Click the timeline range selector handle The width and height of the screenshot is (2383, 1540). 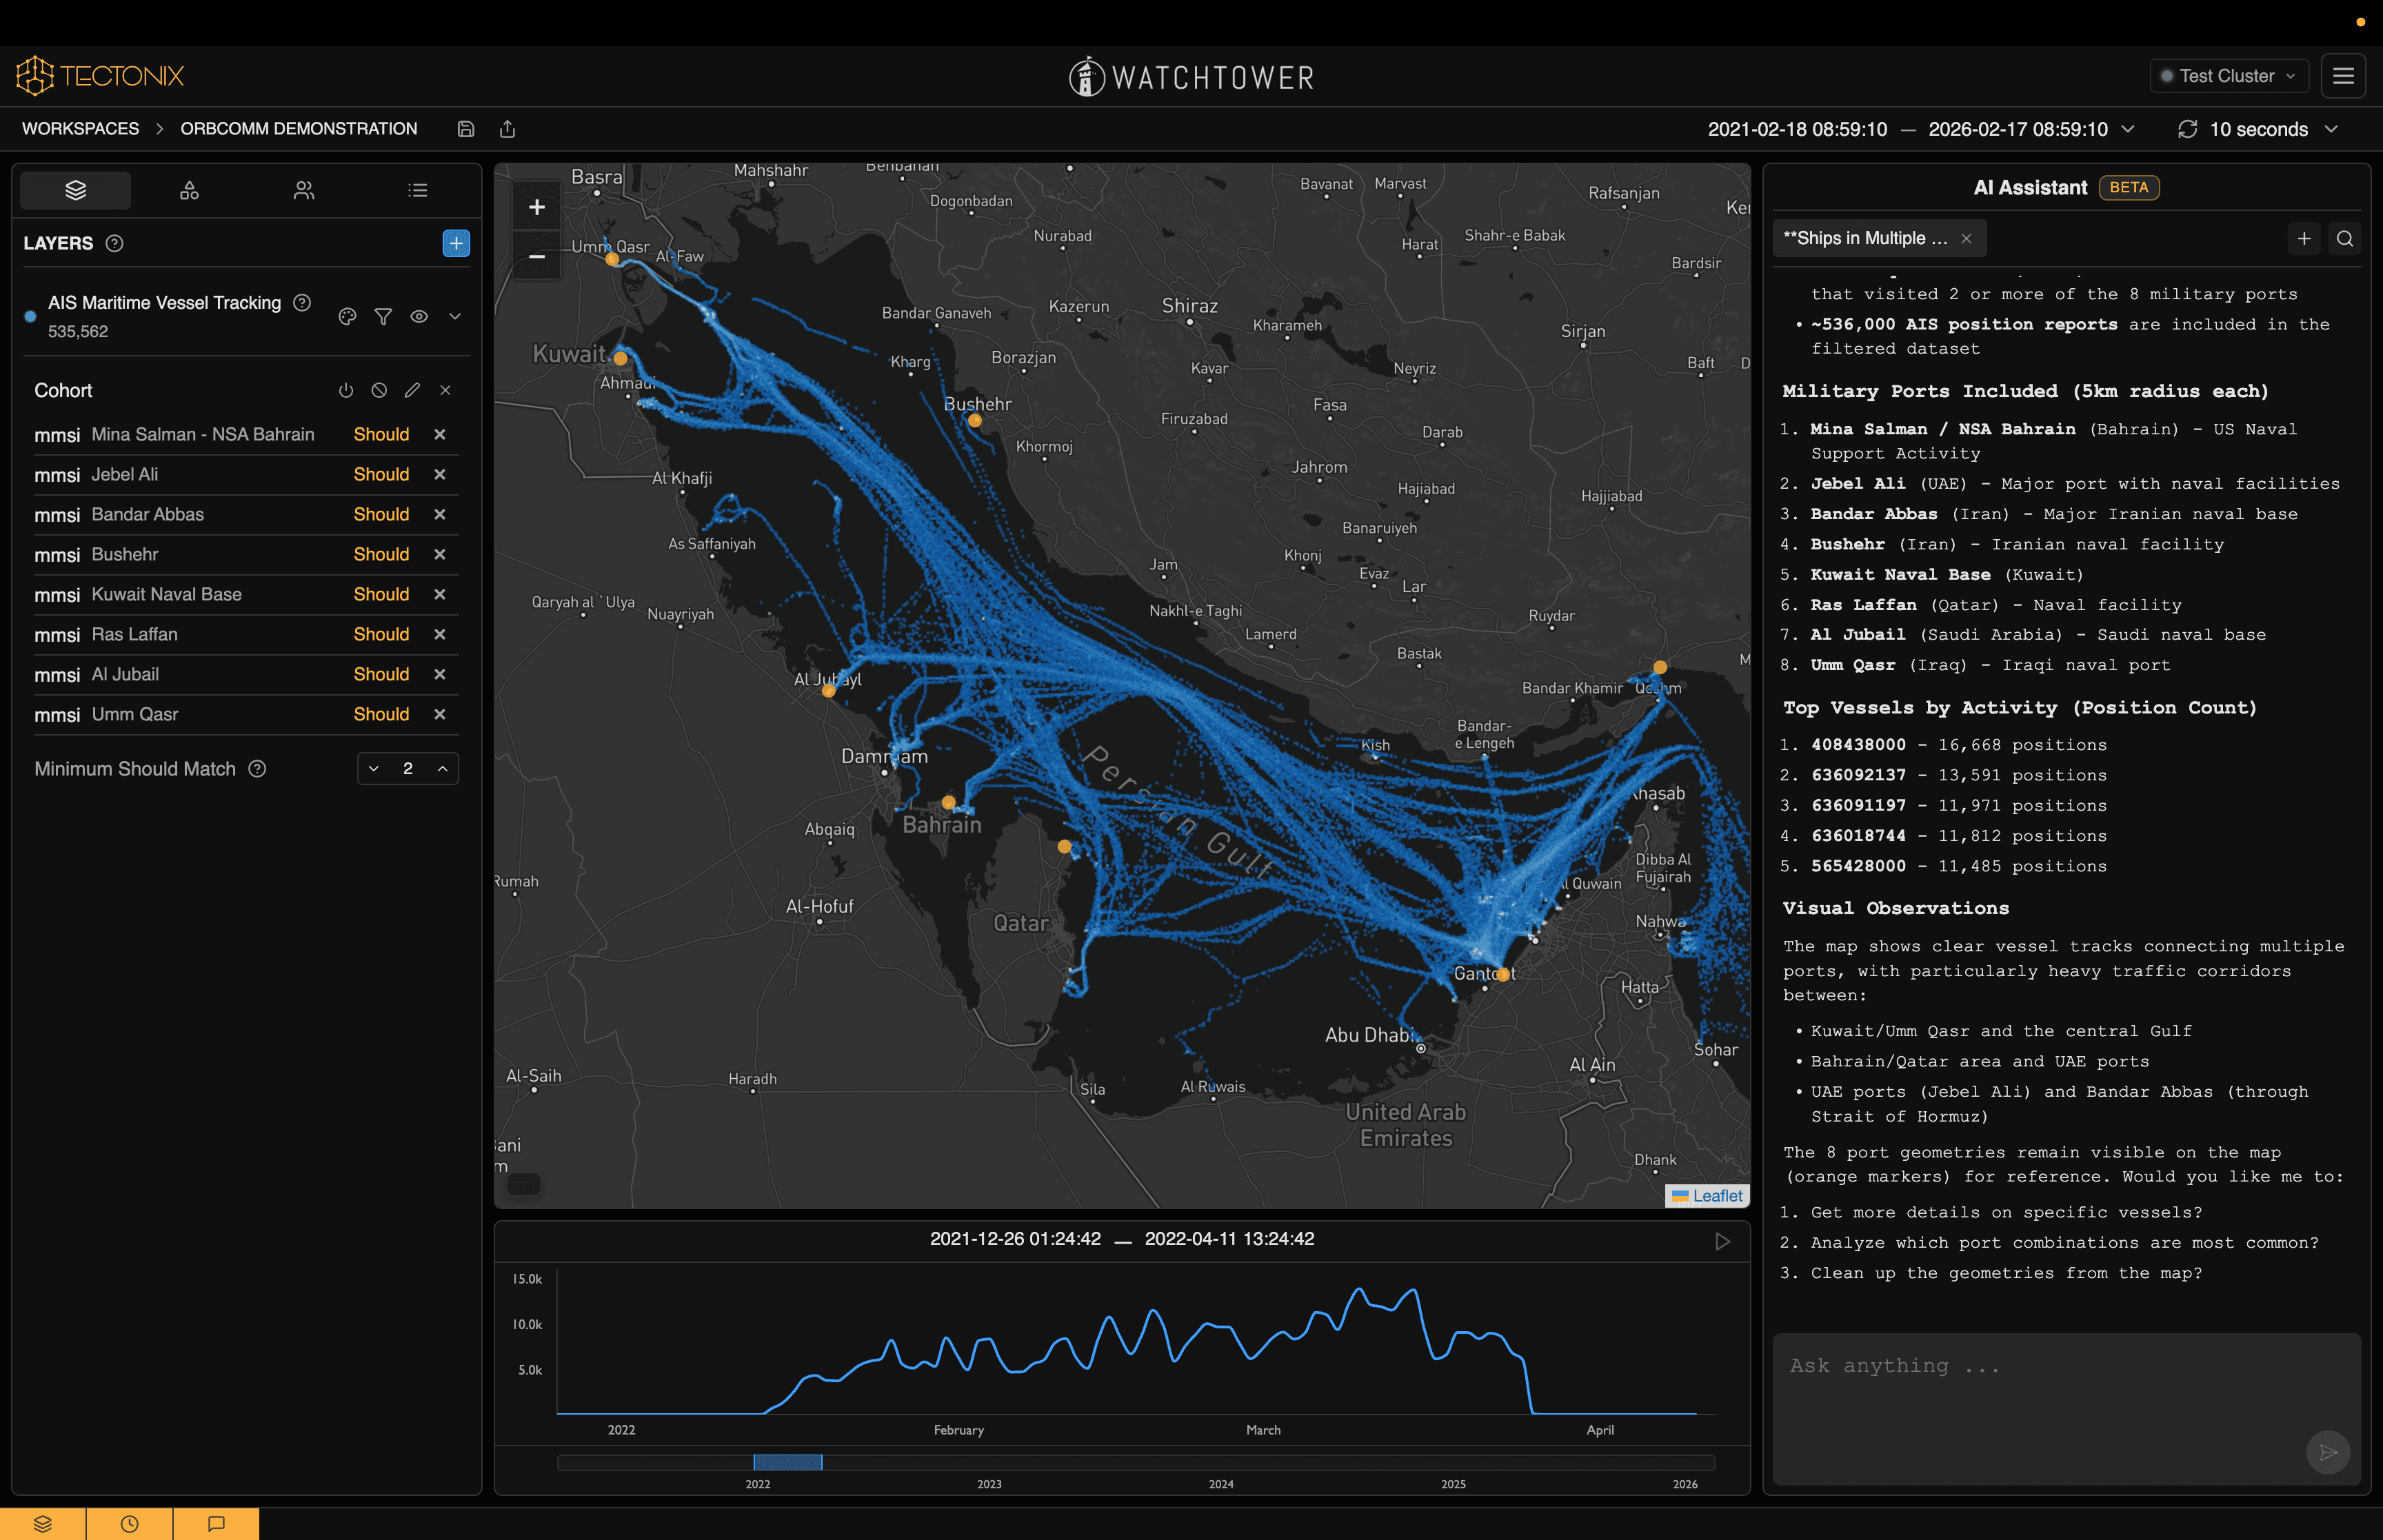tap(787, 1462)
